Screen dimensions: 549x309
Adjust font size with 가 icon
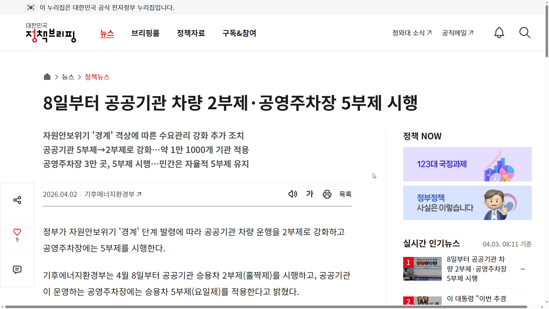[x=310, y=194]
